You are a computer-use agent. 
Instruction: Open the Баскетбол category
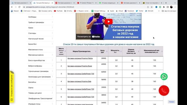point(32,44)
